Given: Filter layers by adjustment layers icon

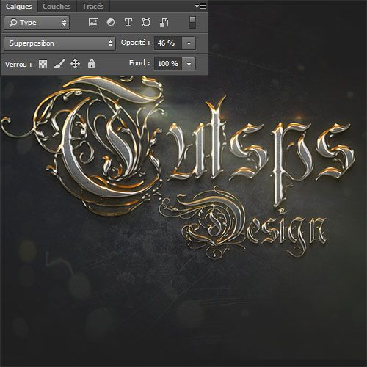Looking at the screenshot, I should (111, 23).
